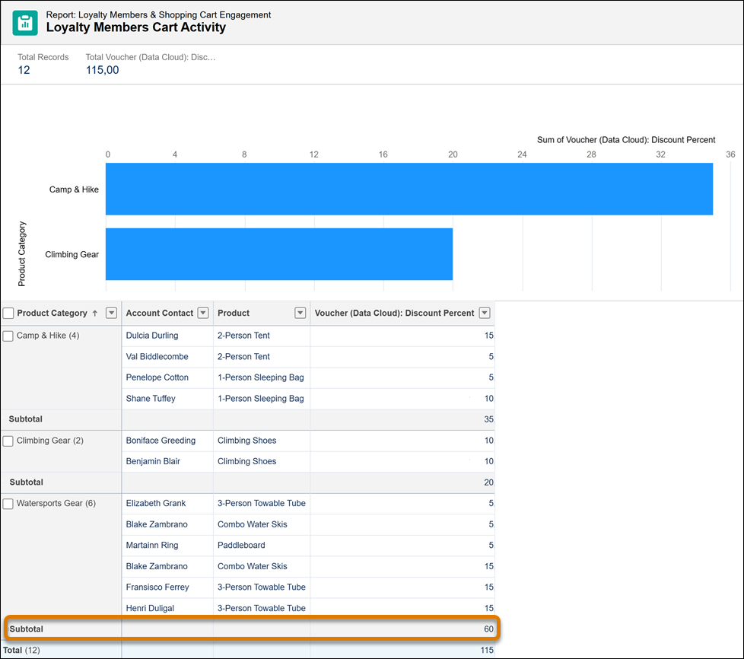Viewport: 744px width, 659px height.
Task: Open the Product Category column dropdown
Action: [x=112, y=313]
